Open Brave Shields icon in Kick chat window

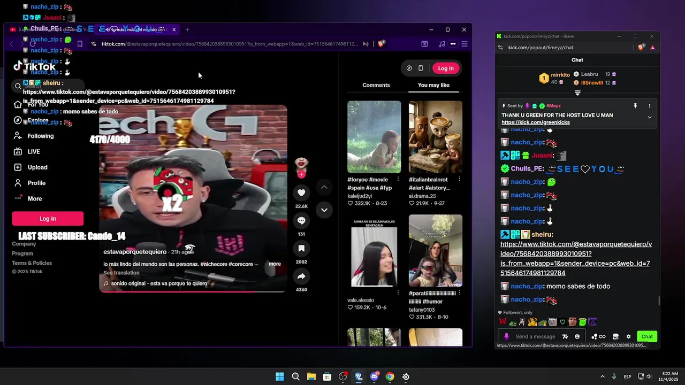coord(641,48)
